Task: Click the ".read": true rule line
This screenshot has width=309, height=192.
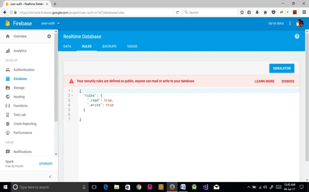Action: [100, 100]
